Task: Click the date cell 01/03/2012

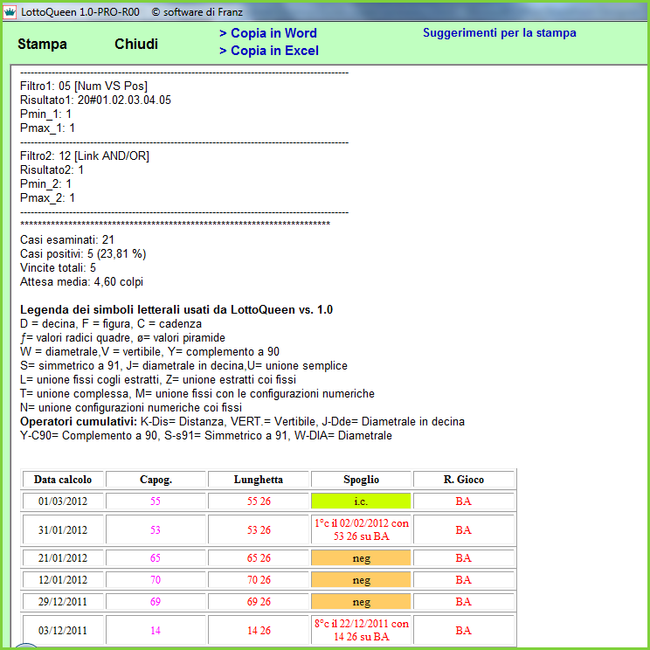Action: point(63,501)
